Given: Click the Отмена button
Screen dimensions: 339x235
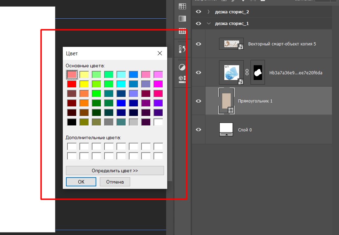Looking at the screenshot, I should pyautogui.click(x=115, y=182).
